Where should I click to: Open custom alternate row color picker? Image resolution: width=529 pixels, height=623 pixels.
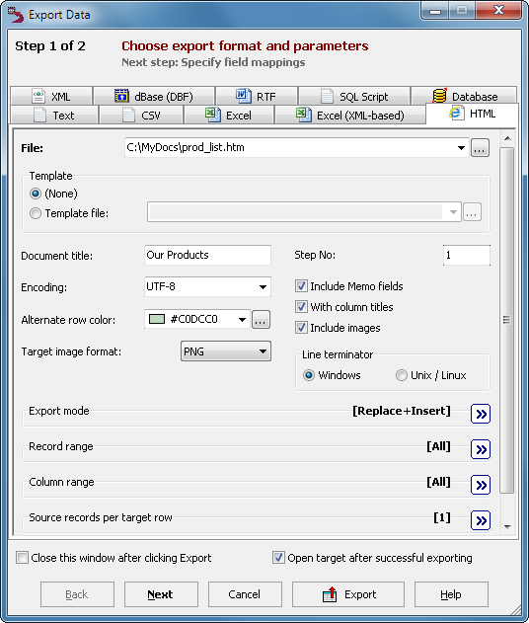(261, 320)
